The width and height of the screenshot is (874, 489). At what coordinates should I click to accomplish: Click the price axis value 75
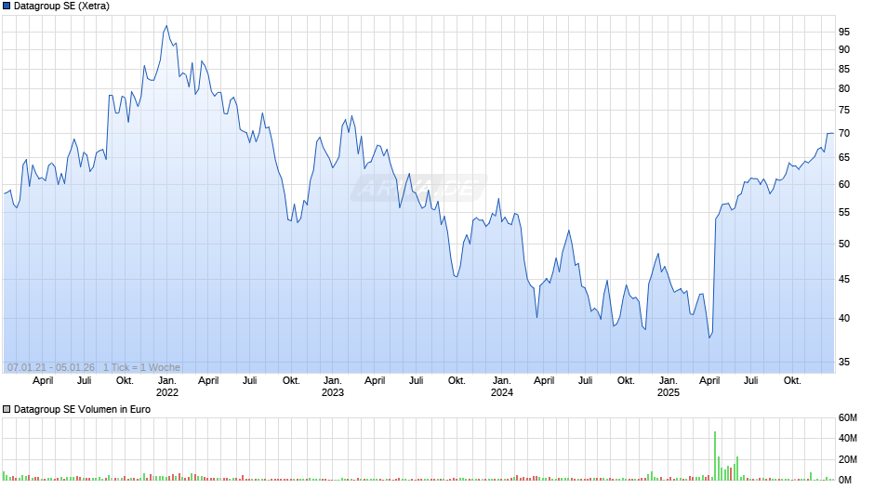tap(844, 111)
